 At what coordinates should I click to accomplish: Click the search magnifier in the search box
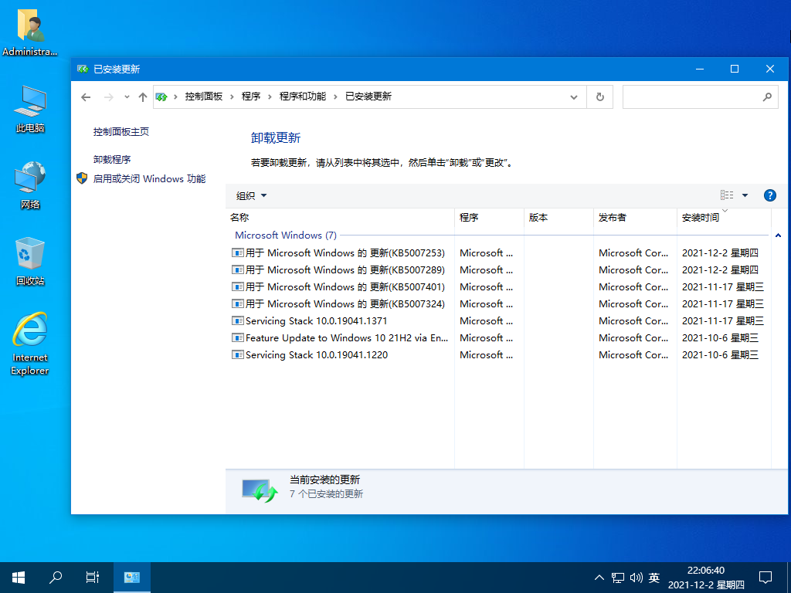click(767, 97)
